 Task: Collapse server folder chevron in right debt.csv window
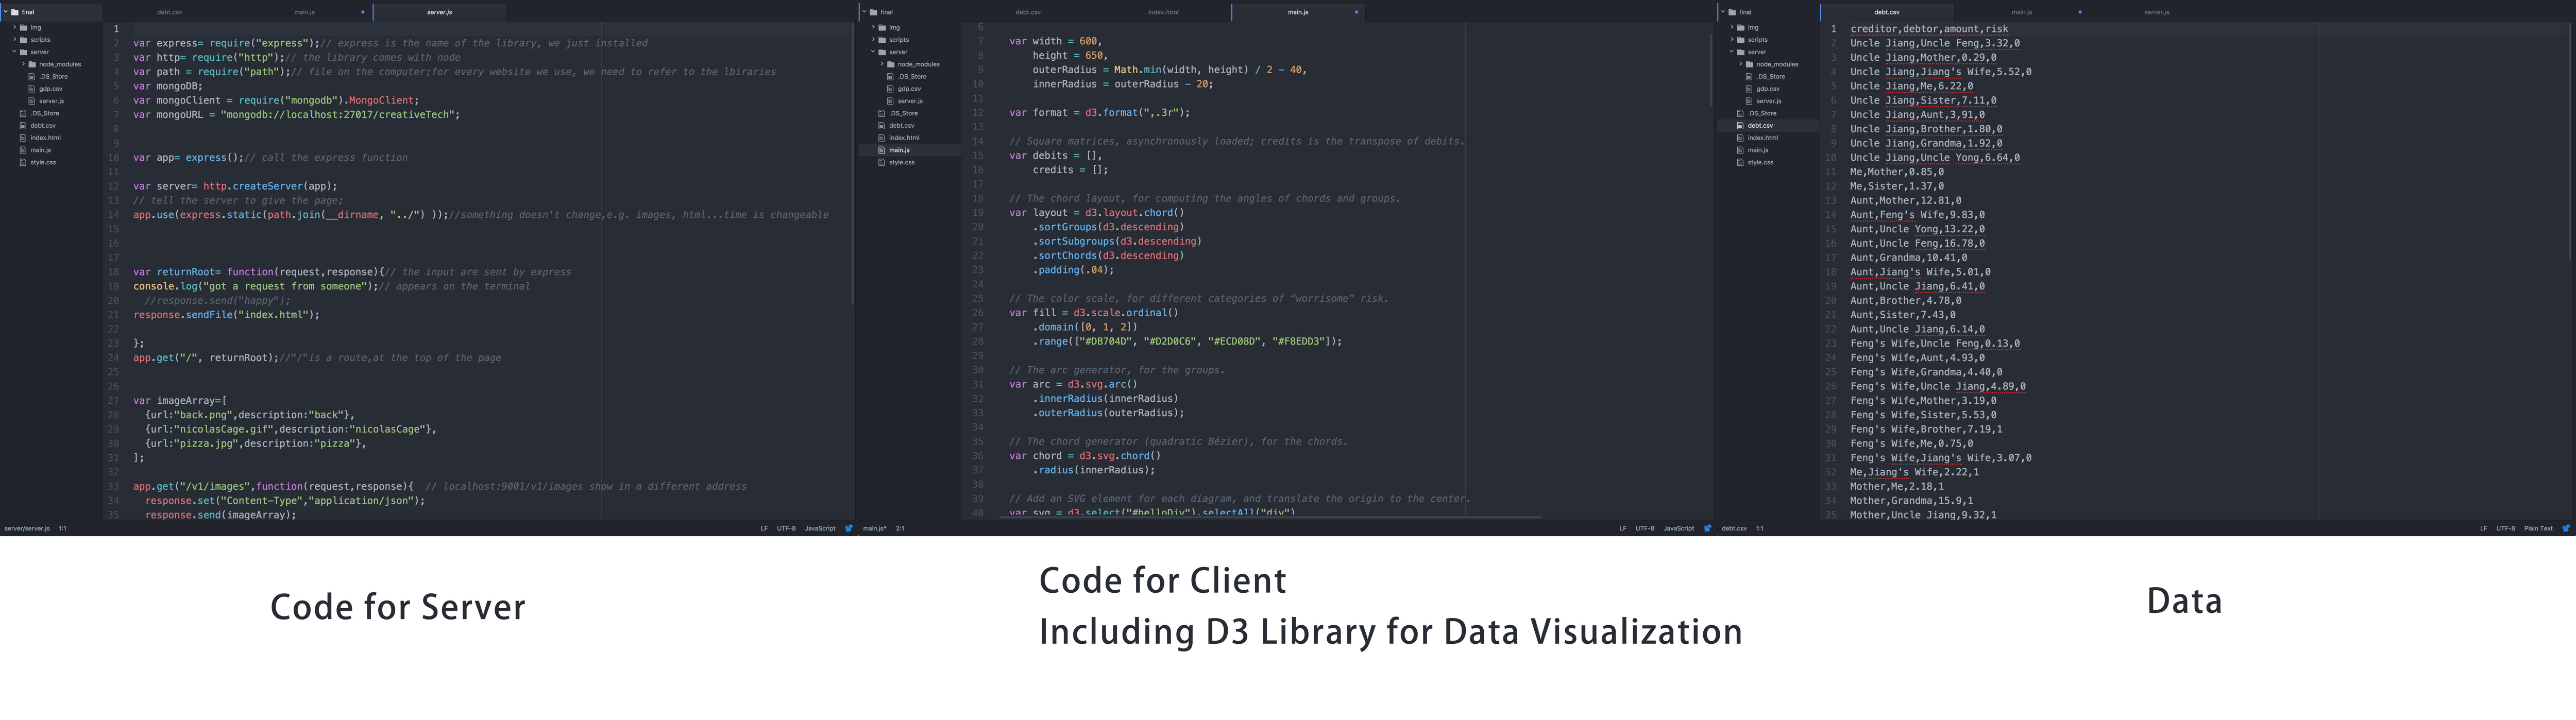point(1731,52)
